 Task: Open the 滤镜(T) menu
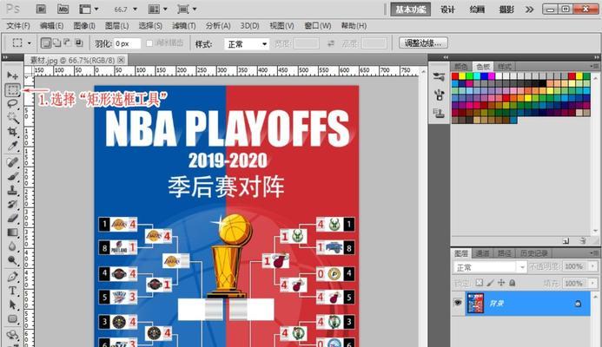click(184, 26)
